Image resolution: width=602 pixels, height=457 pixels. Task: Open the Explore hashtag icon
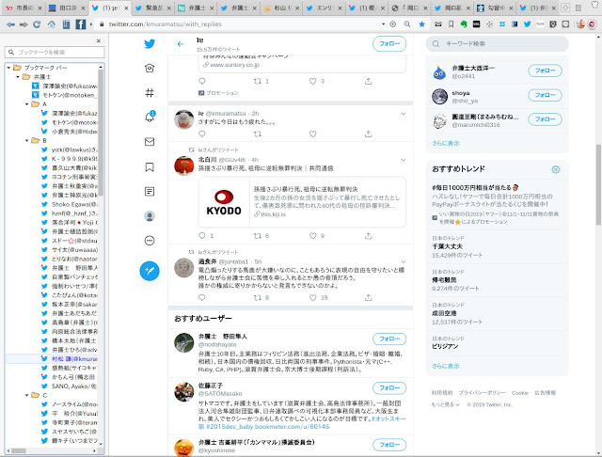tap(150, 92)
